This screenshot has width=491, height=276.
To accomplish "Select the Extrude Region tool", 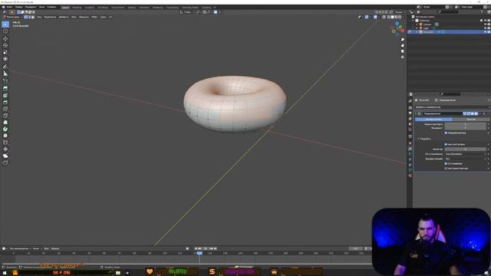I will tap(5, 89).
